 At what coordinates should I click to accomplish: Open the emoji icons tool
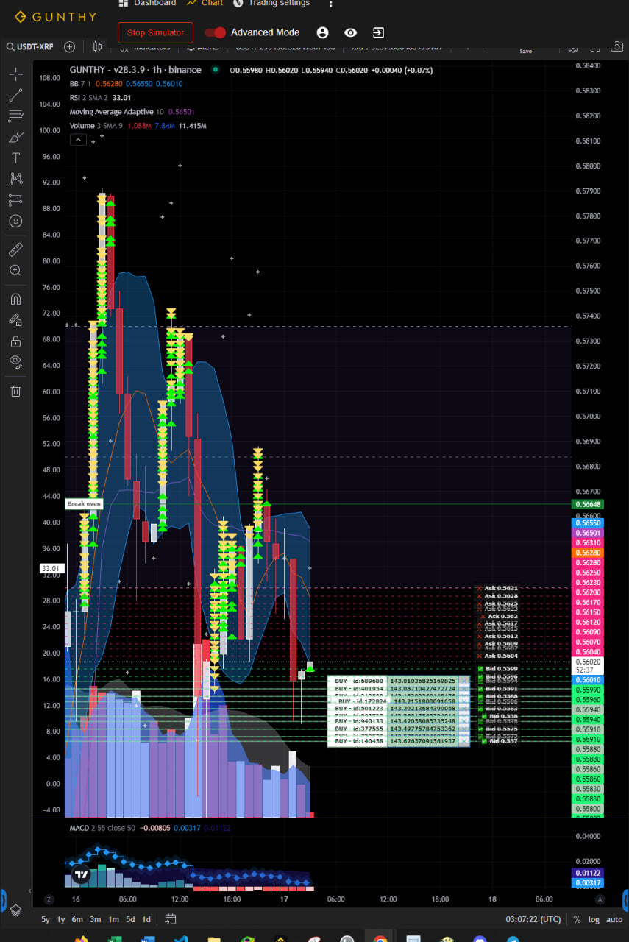tap(15, 221)
